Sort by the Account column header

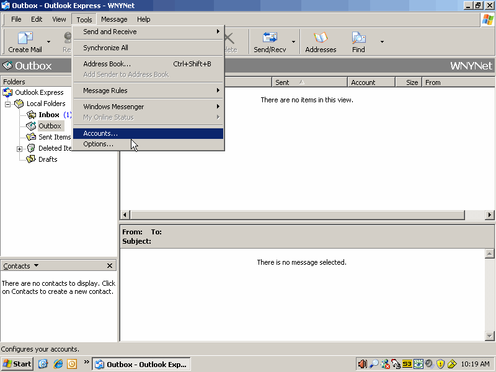coord(371,82)
